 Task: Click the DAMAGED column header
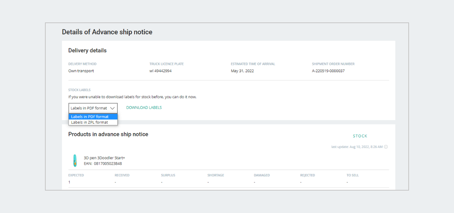pyautogui.click(x=262, y=175)
